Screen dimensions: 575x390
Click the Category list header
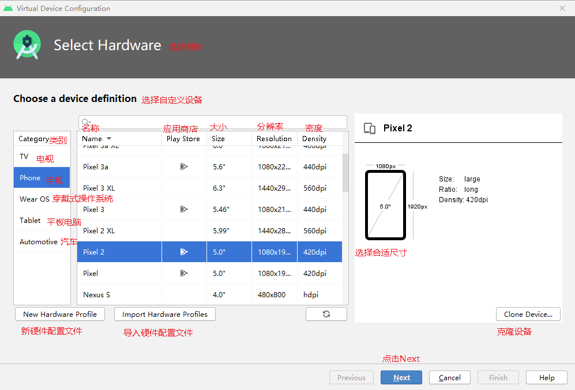coord(42,138)
